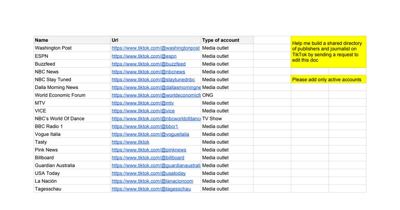Select the Url column header cell
The image size is (400, 210).
click(x=156, y=40)
